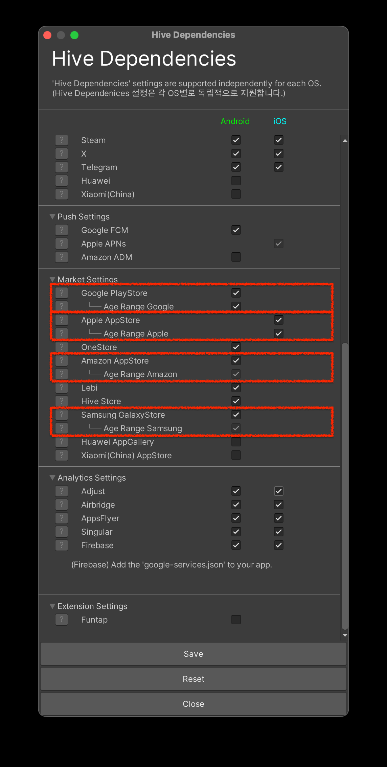This screenshot has width=387, height=767.
Task: Click the Save button
Action: 193,654
